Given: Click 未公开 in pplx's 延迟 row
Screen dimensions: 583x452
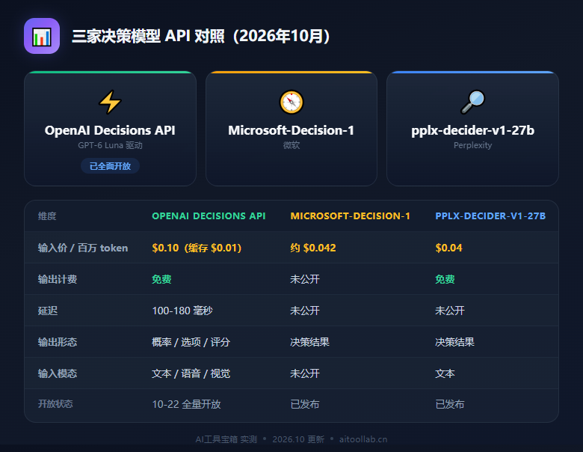Looking at the screenshot, I should pyautogui.click(x=450, y=311).
